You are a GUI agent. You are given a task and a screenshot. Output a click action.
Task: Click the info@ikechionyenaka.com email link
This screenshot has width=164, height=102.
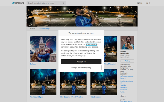pyautogui.click(x=127, y=77)
